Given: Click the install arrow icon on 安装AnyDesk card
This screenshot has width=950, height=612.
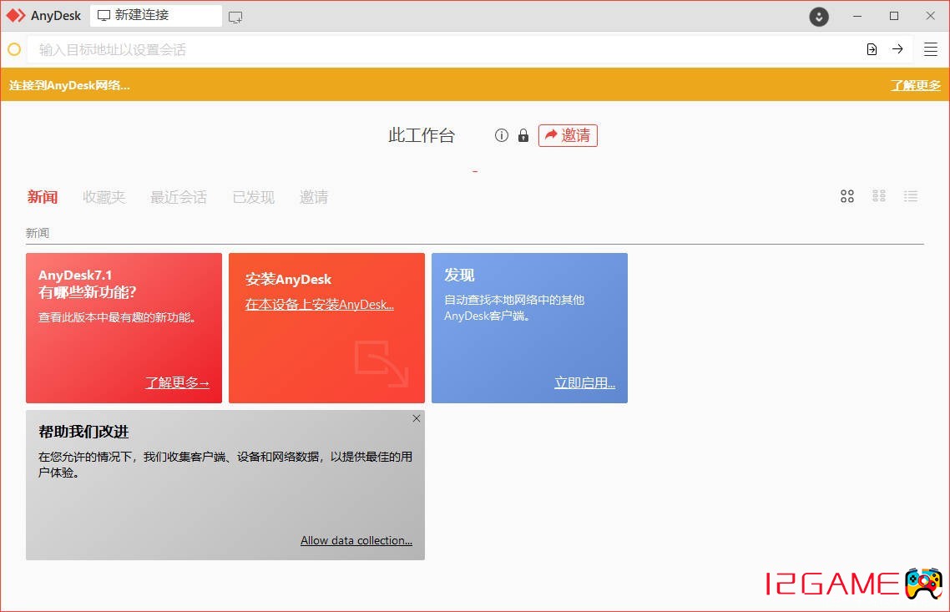Looking at the screenshot, I should (382, 363).
